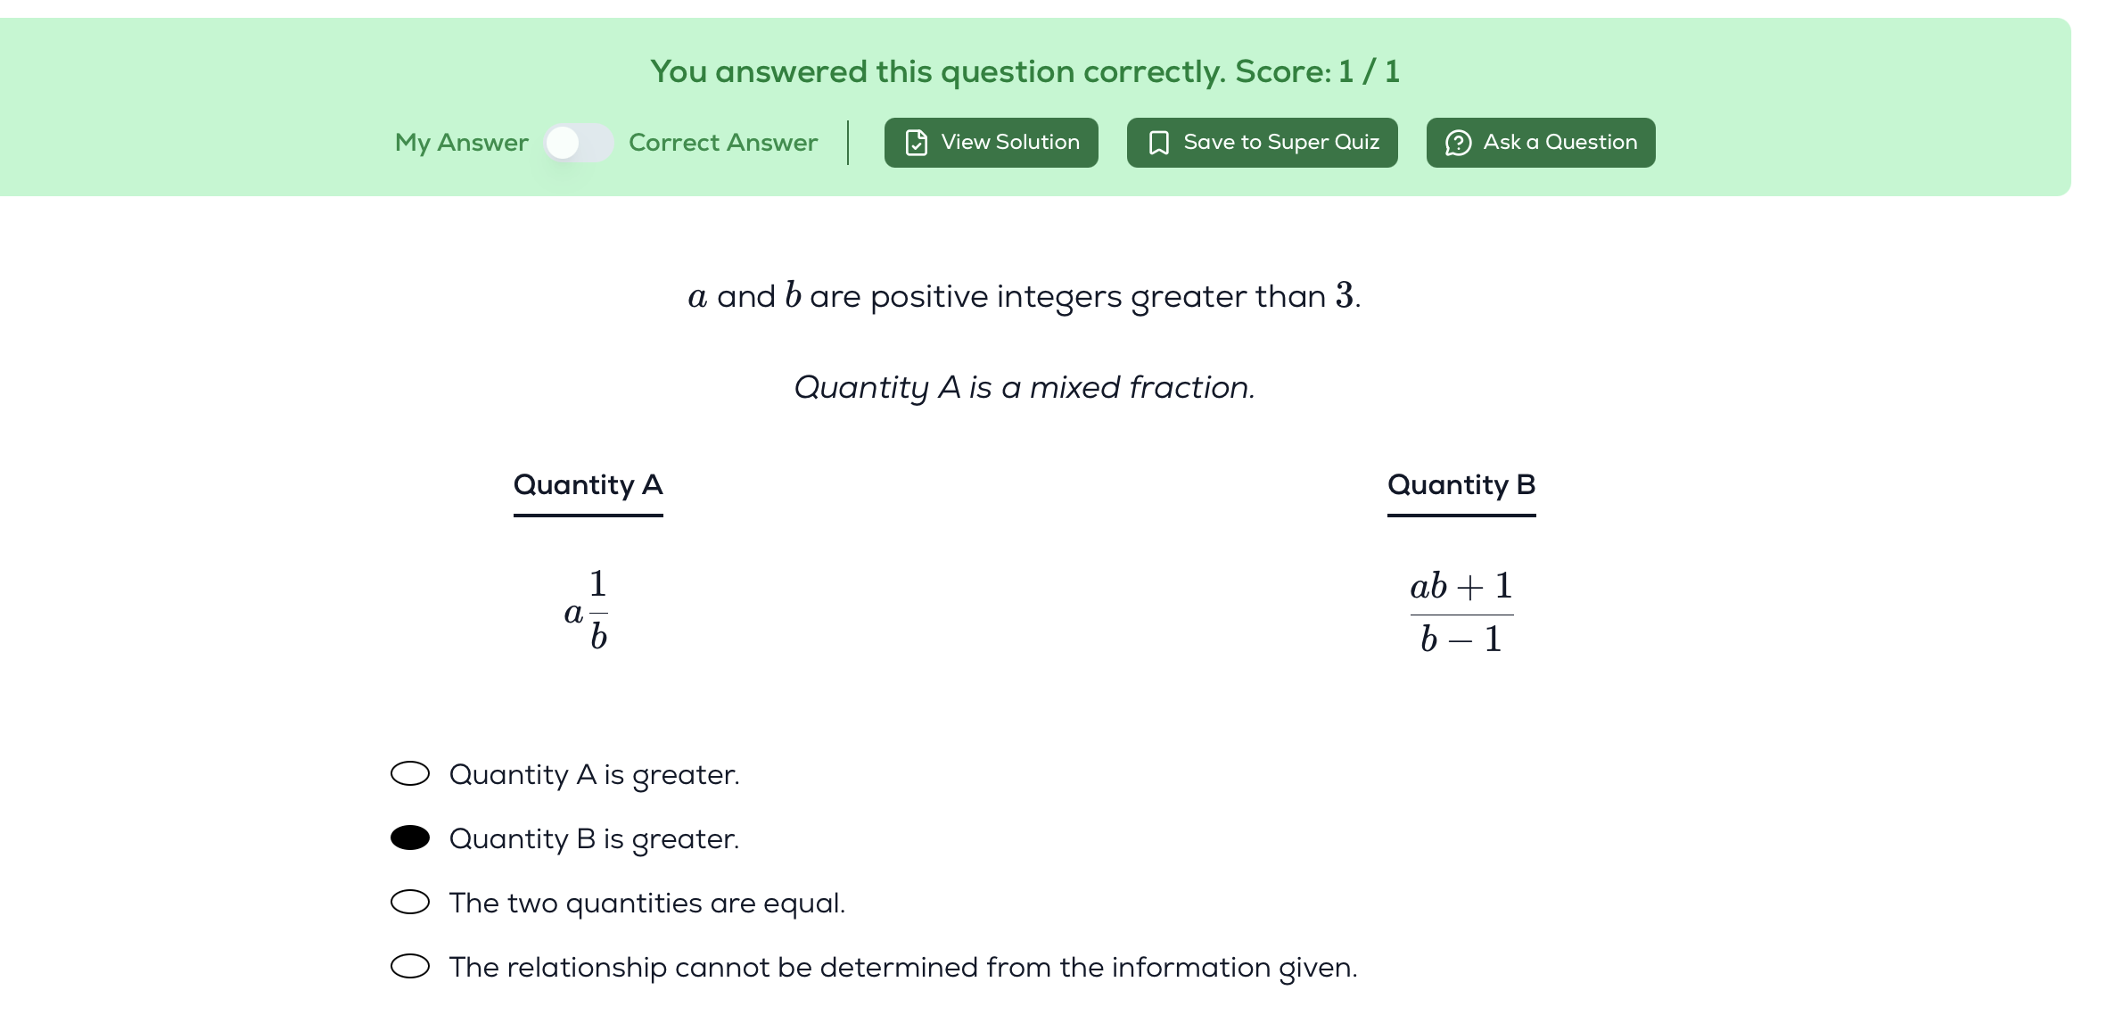
Task: Click the question bubble icon
Action: click(1458, 143)
